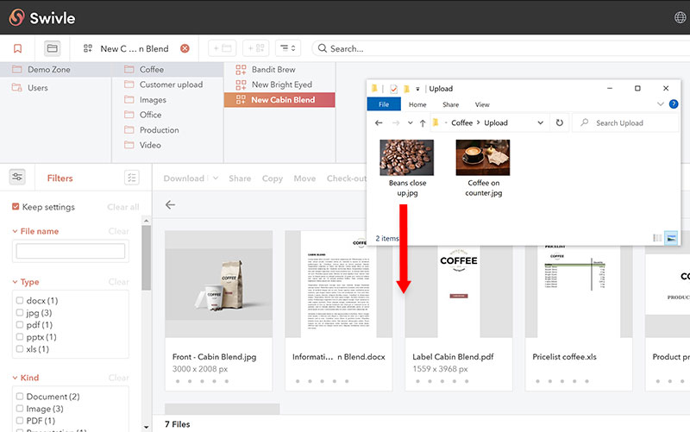Open the language globe icon
This screenshot has width=690, height=432.
680,17
